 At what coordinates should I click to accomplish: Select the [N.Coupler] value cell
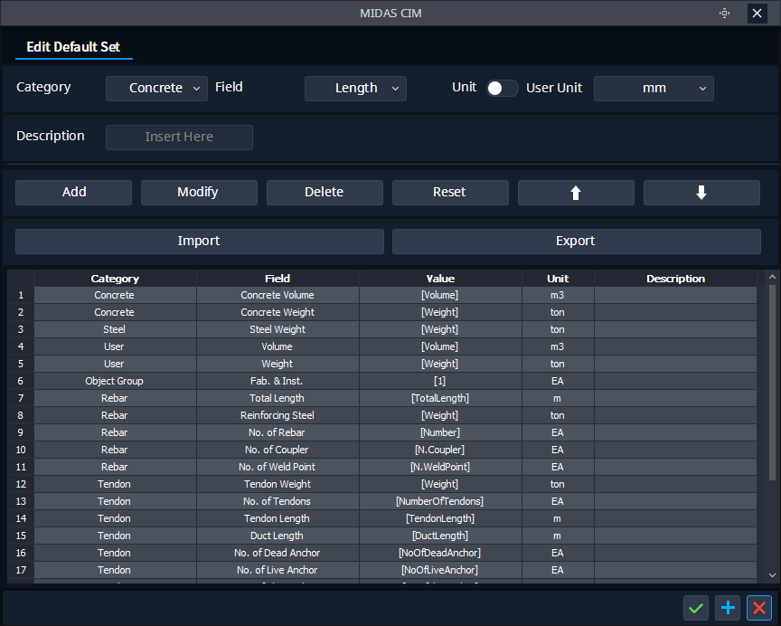[x=440, y=451]
